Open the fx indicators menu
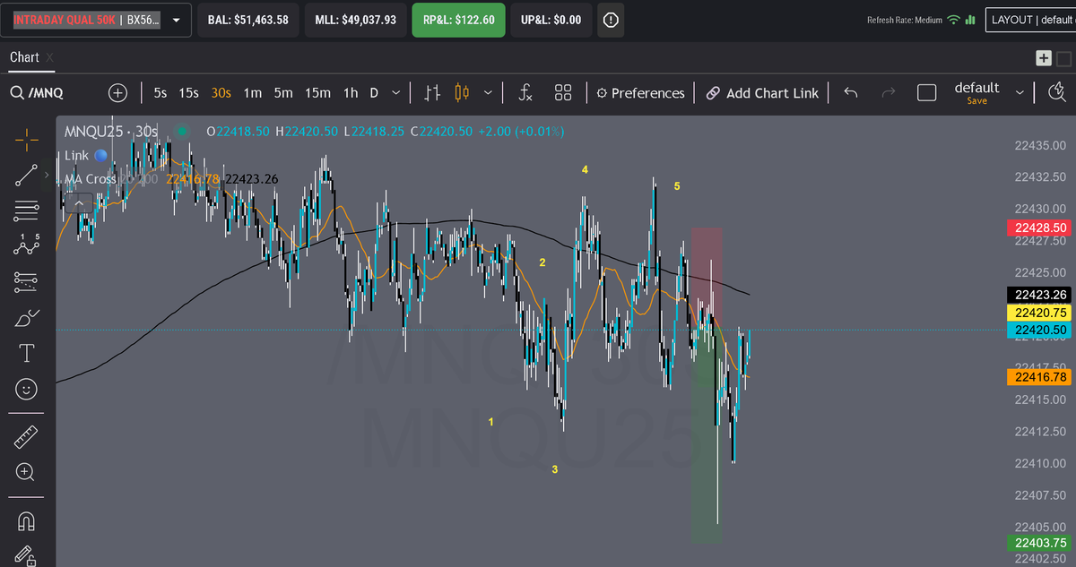 (526, 92)
